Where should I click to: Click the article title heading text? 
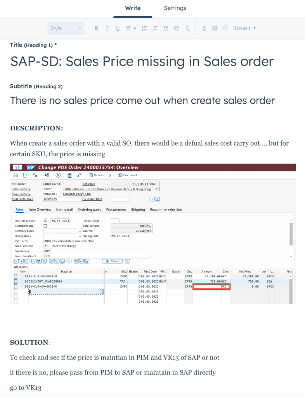point(142,62)
